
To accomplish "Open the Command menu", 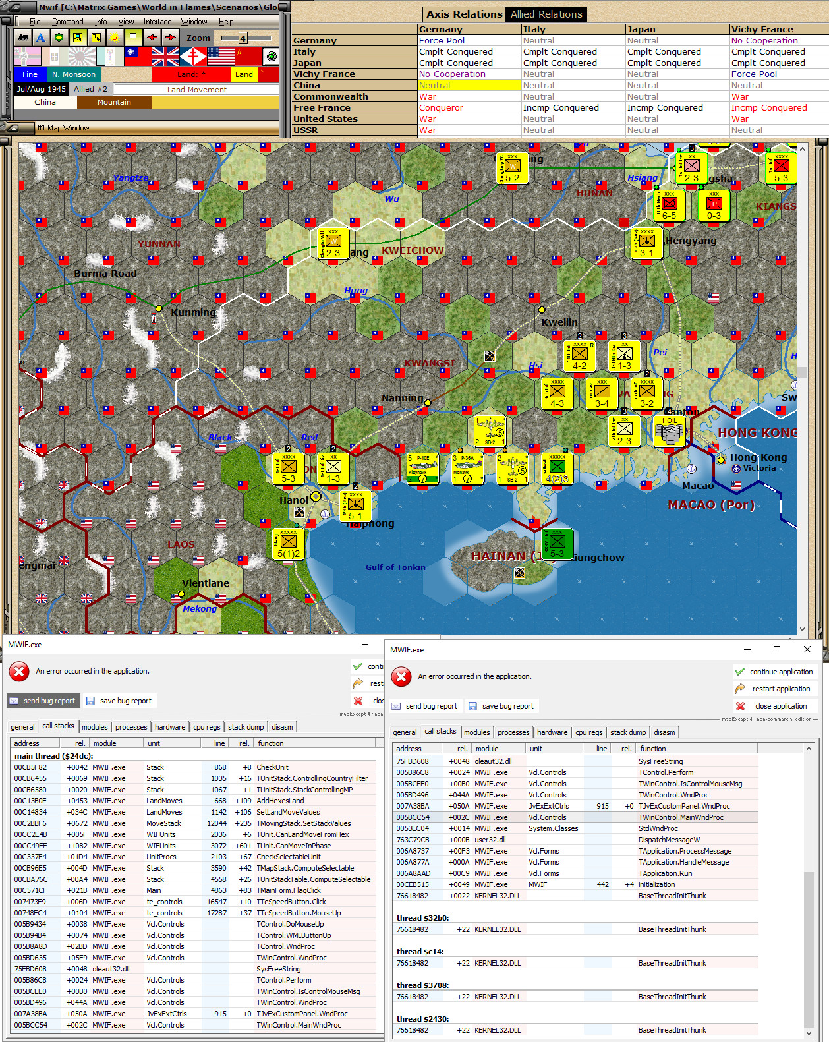I will coord(67,22).
